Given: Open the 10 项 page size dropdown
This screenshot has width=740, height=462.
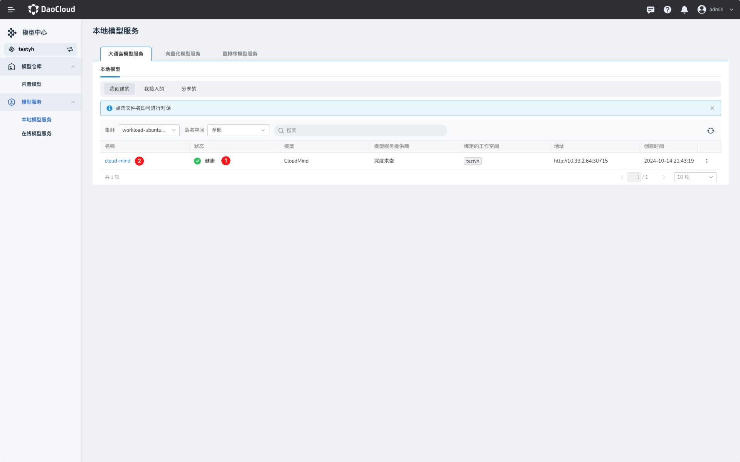Looking at the screenshot, I should (695, 177).
